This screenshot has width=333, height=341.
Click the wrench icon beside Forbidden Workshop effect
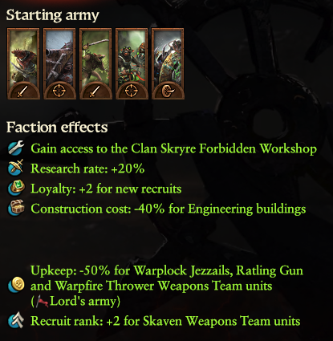(16, 148)
